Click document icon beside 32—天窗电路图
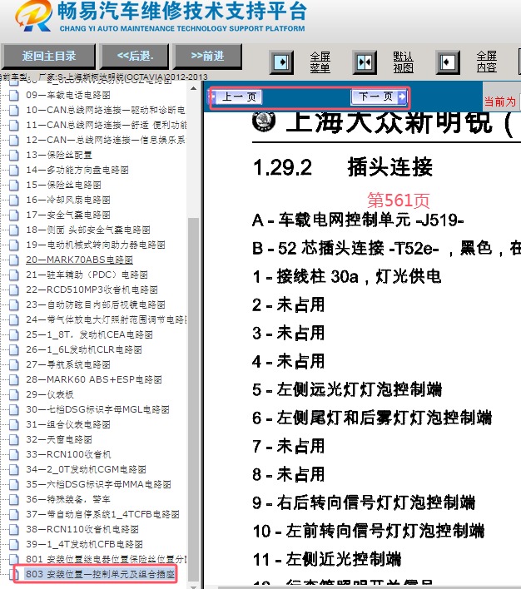The height and width of the screenshot is (589, 521). tap(14, 439)
